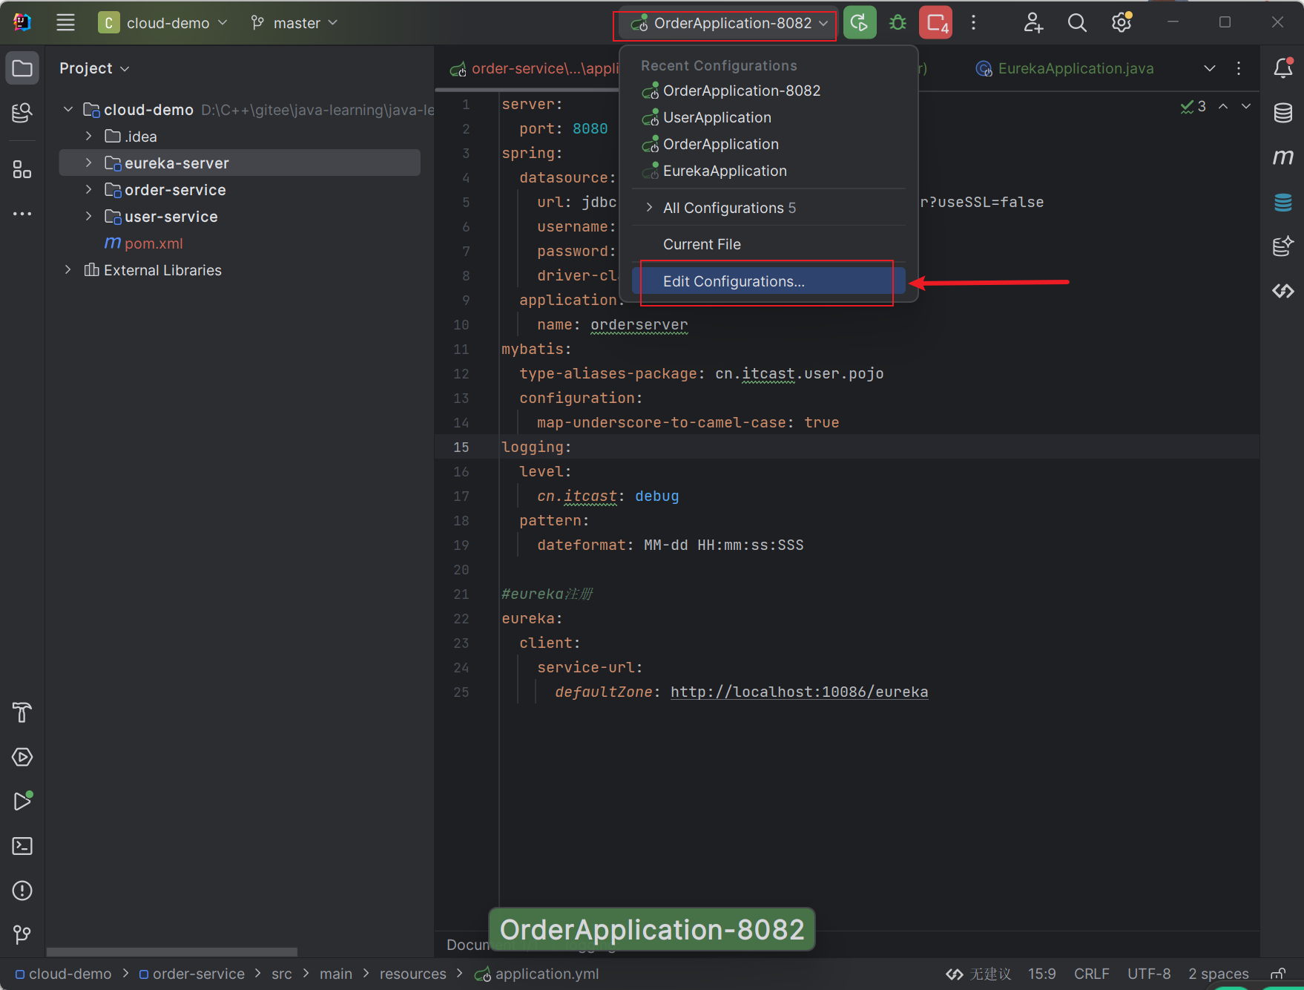Click order-service breadcrumb in navigation bar
Image resolution: width=1304 pixels, height=990 pixels.
click(x=192, y=974)
